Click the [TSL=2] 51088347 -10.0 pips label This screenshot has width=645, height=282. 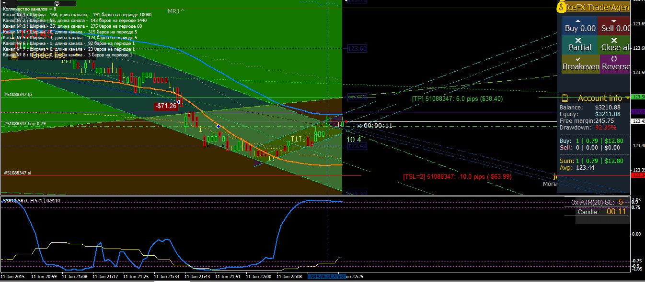pos(457,176)
